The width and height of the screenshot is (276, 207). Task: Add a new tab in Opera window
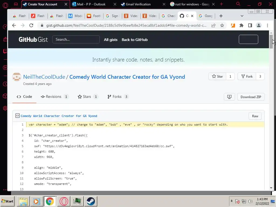222,4
